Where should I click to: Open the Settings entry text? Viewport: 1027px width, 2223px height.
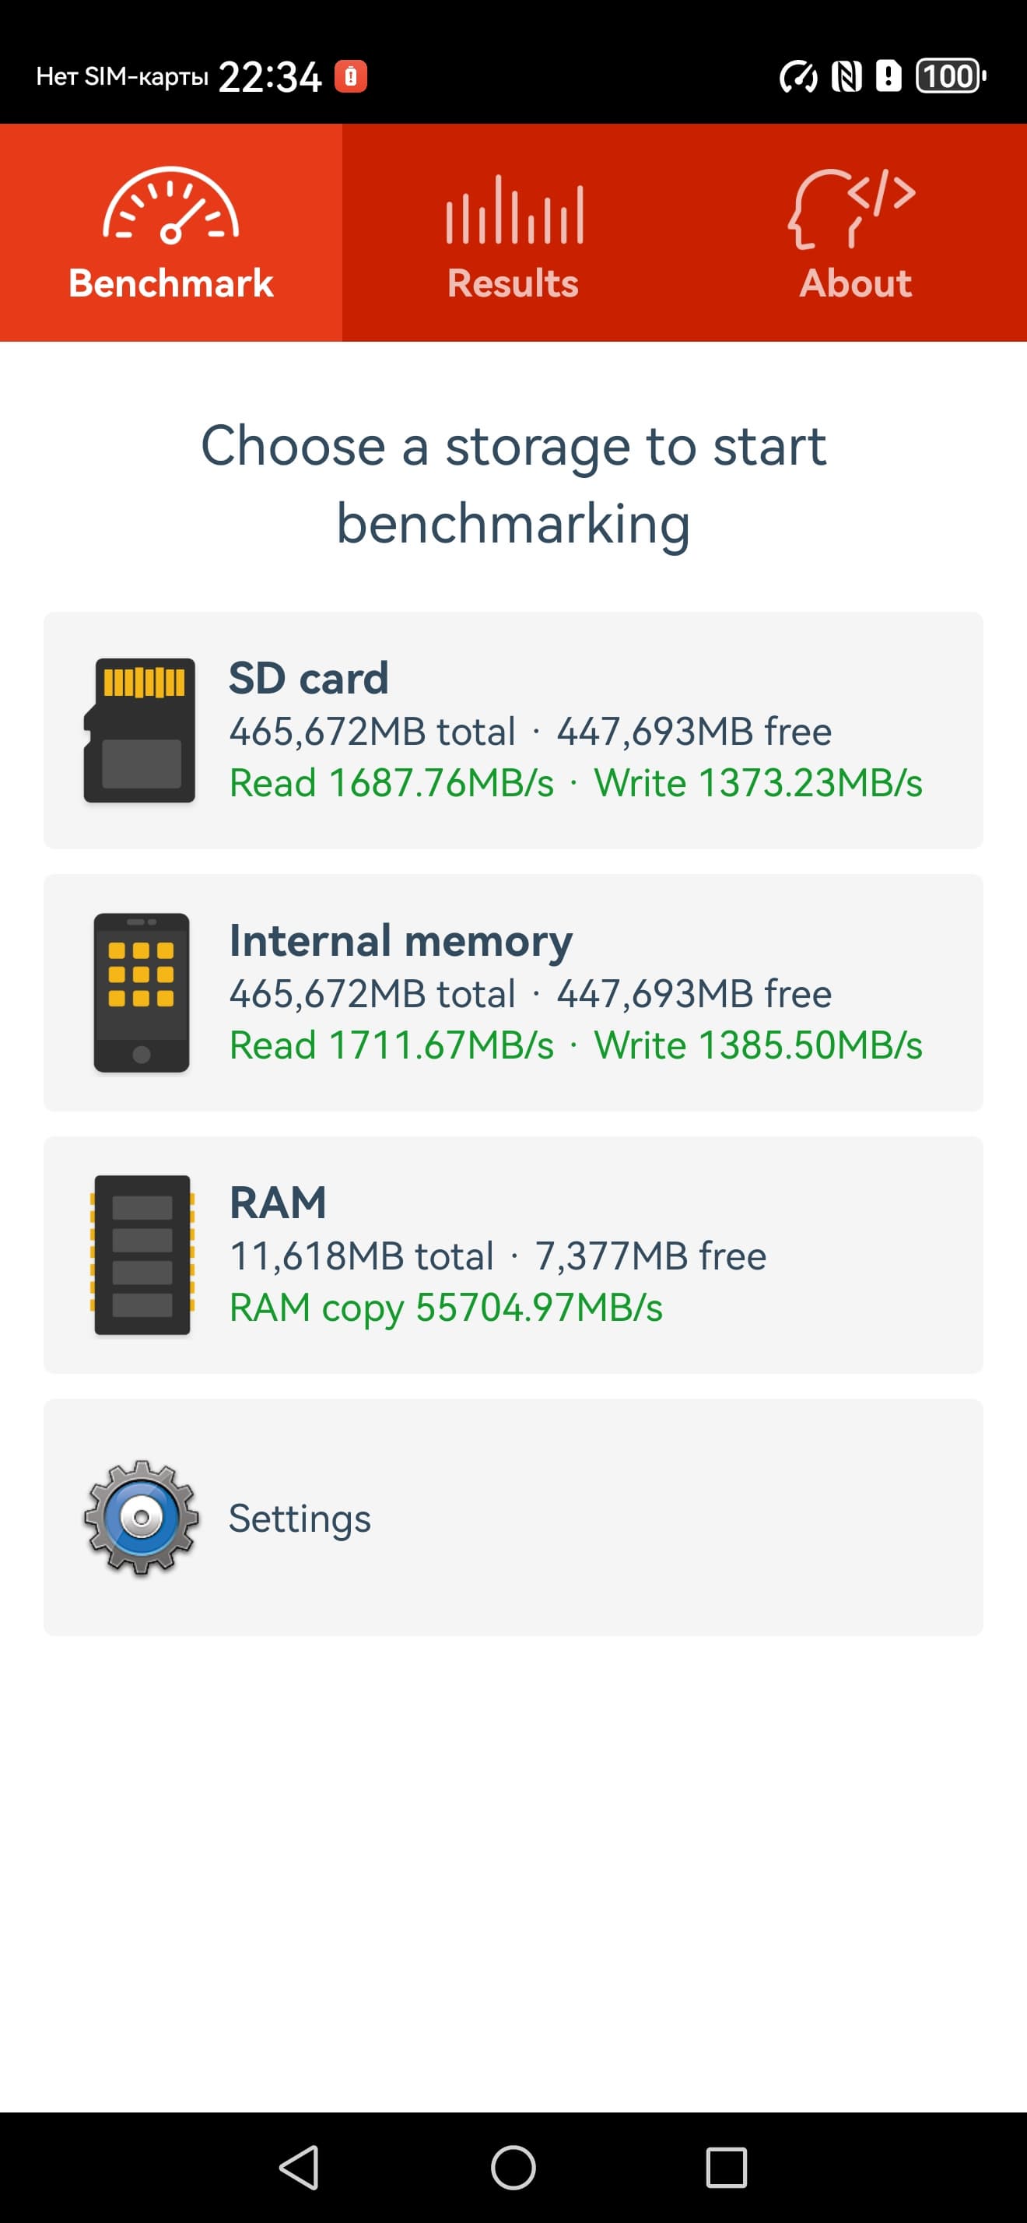coord(300,1518)
